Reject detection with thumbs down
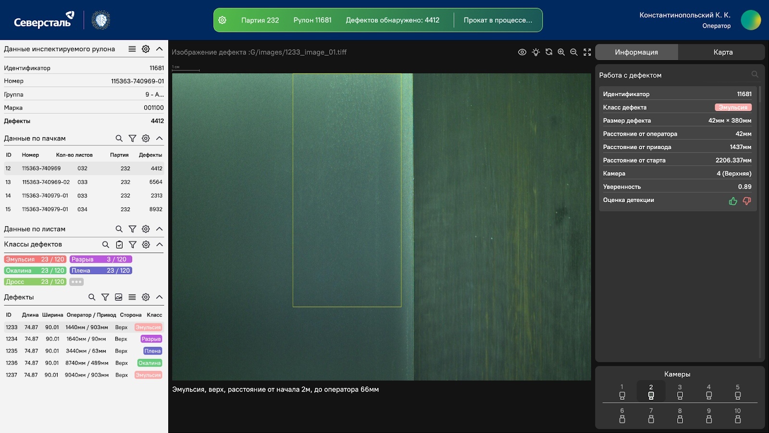Screen dimensions: 769x433 (x=747, y=201)
